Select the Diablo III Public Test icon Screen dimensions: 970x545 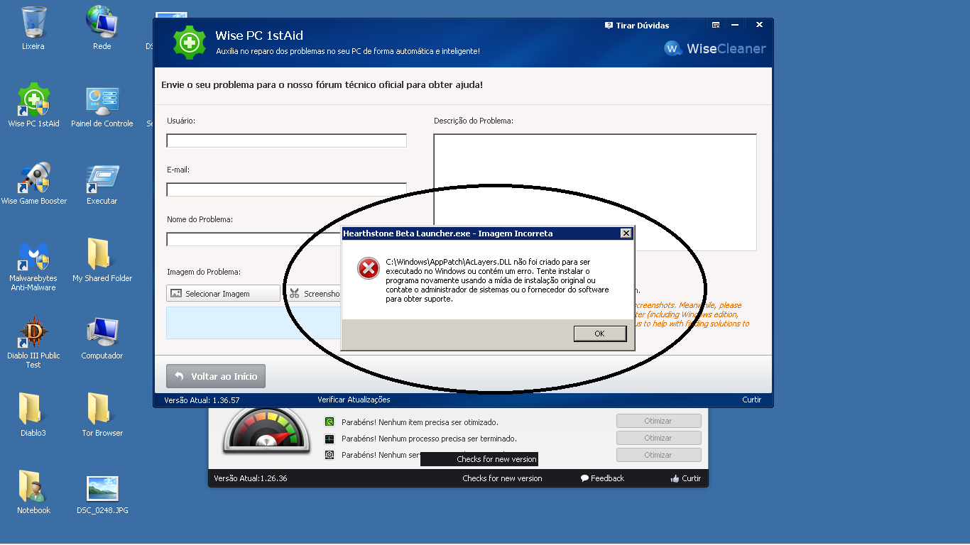[x=33, y=343]
